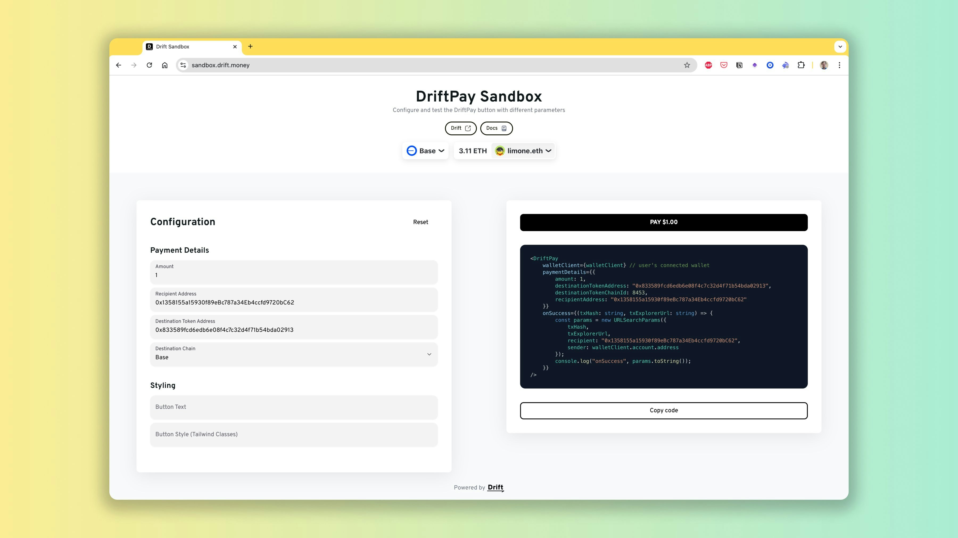Open the Notion web clipper extension
This screenshot has height=538, width=958.
click(x=739, y=65)
